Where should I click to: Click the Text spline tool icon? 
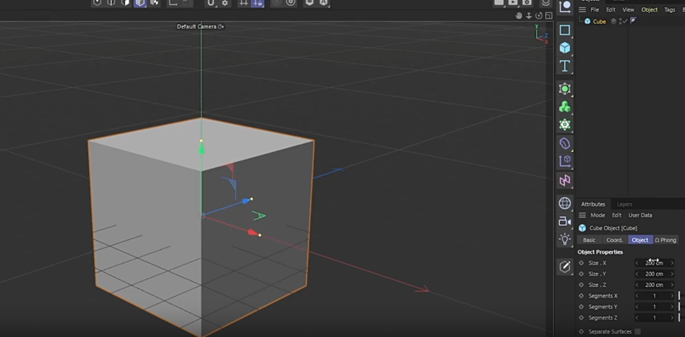(565, 66)
